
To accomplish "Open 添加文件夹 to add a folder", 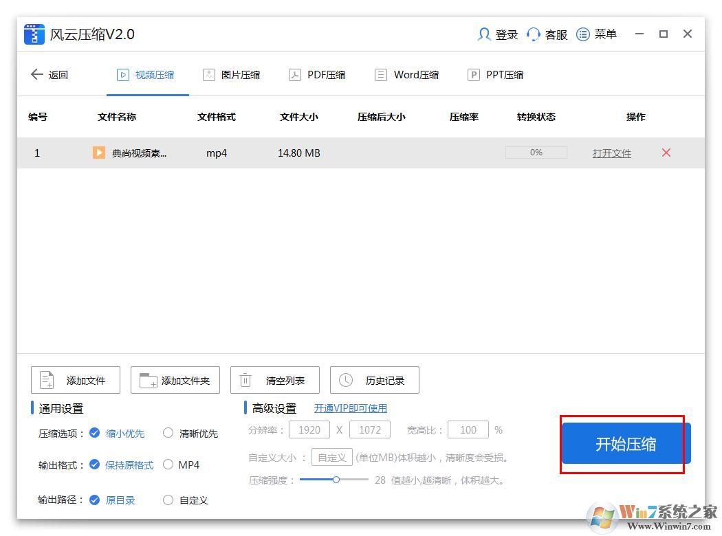I will tap(175, 379).
